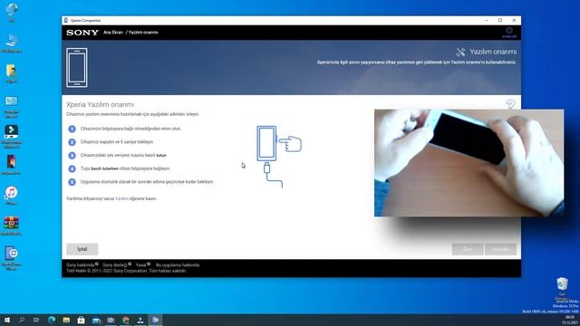Click step 4 text 'Tuşu basılı tutarken cihazı bilgisayara bağlayın'

pyautogui.click(x=125, y=168)
